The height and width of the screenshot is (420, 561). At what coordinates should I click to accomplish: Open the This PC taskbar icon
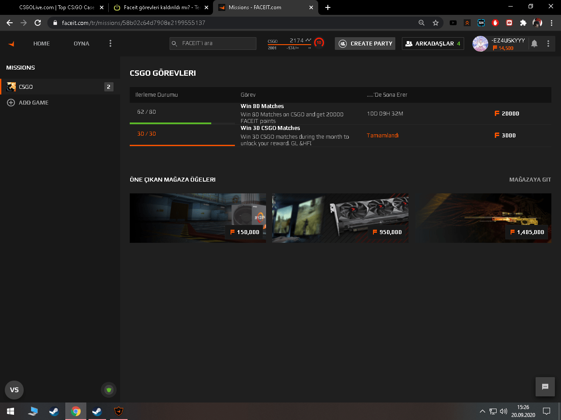tap(33, 411)
